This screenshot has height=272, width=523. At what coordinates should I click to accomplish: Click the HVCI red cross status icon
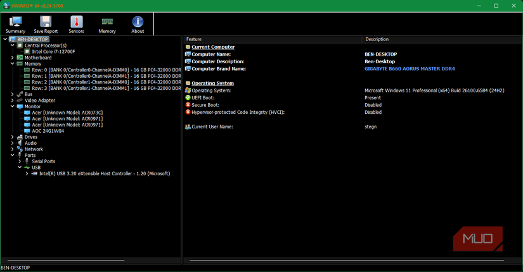(x=188, y=112)
